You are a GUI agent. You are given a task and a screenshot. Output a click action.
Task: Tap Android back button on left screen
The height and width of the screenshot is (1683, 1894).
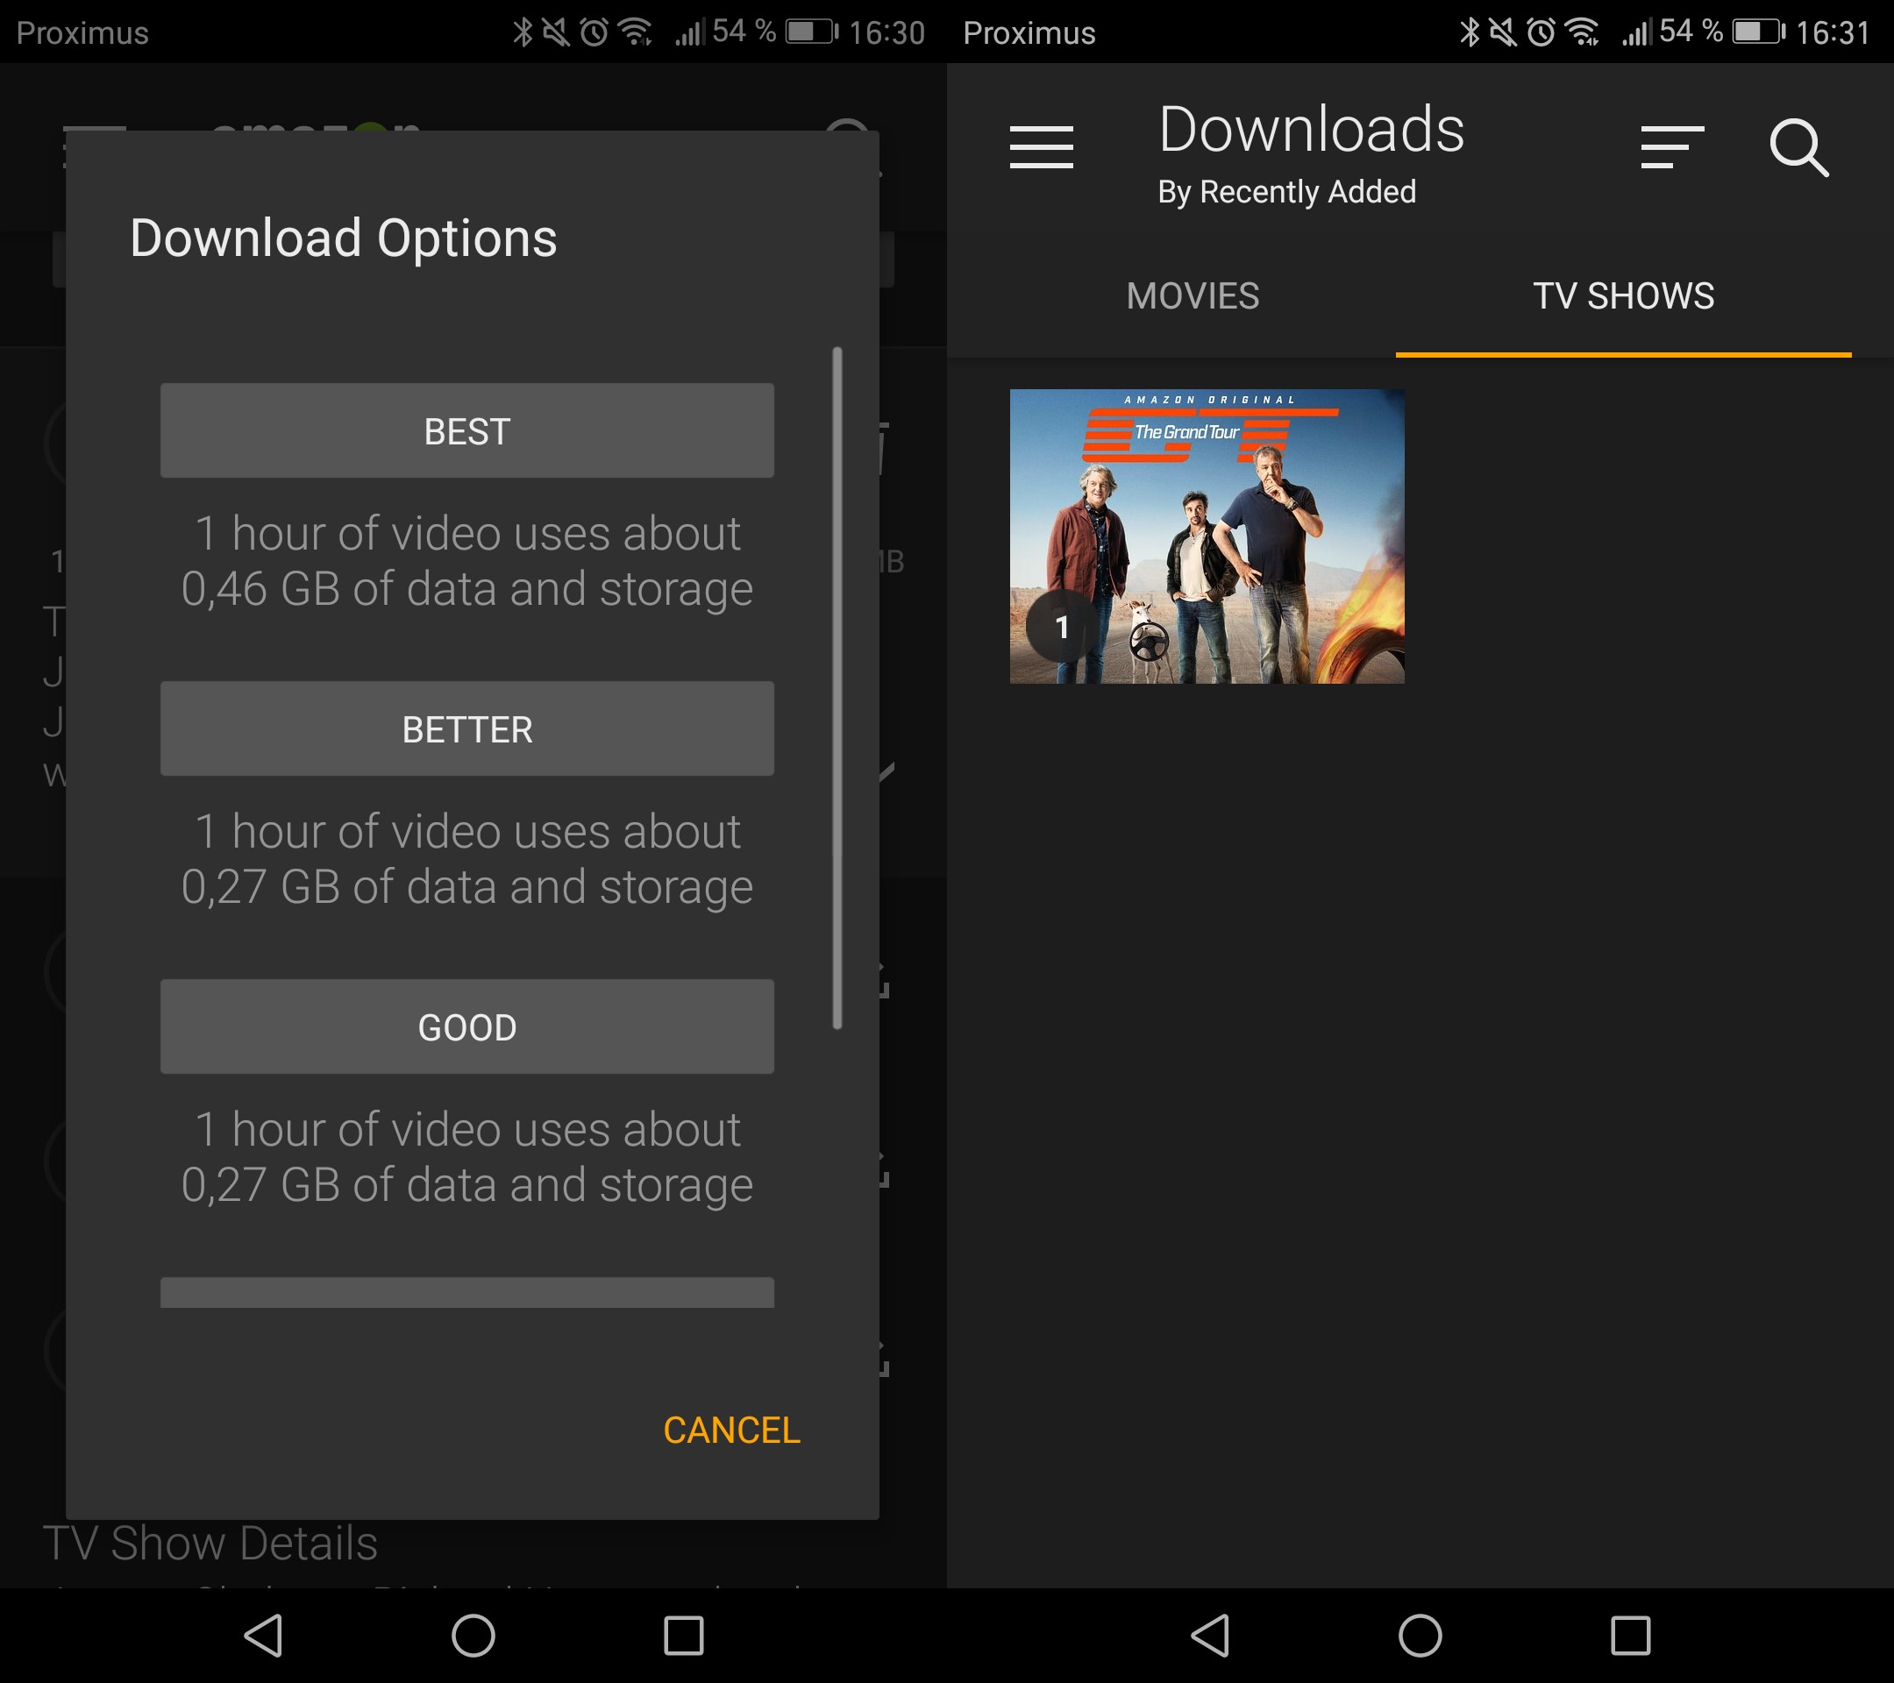263,1635
